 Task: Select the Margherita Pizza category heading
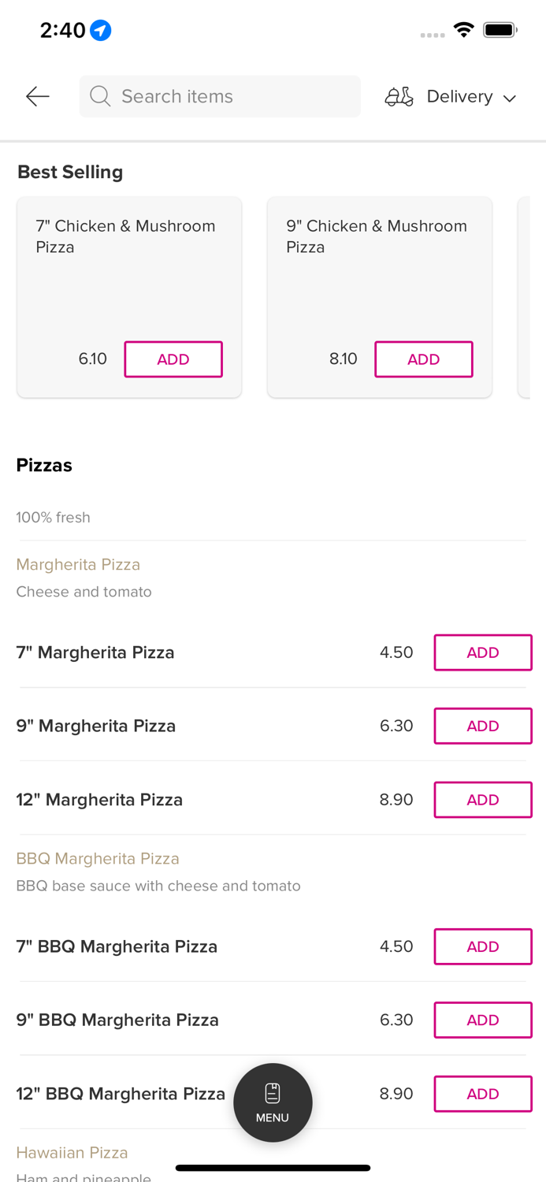tap(78, 564)
